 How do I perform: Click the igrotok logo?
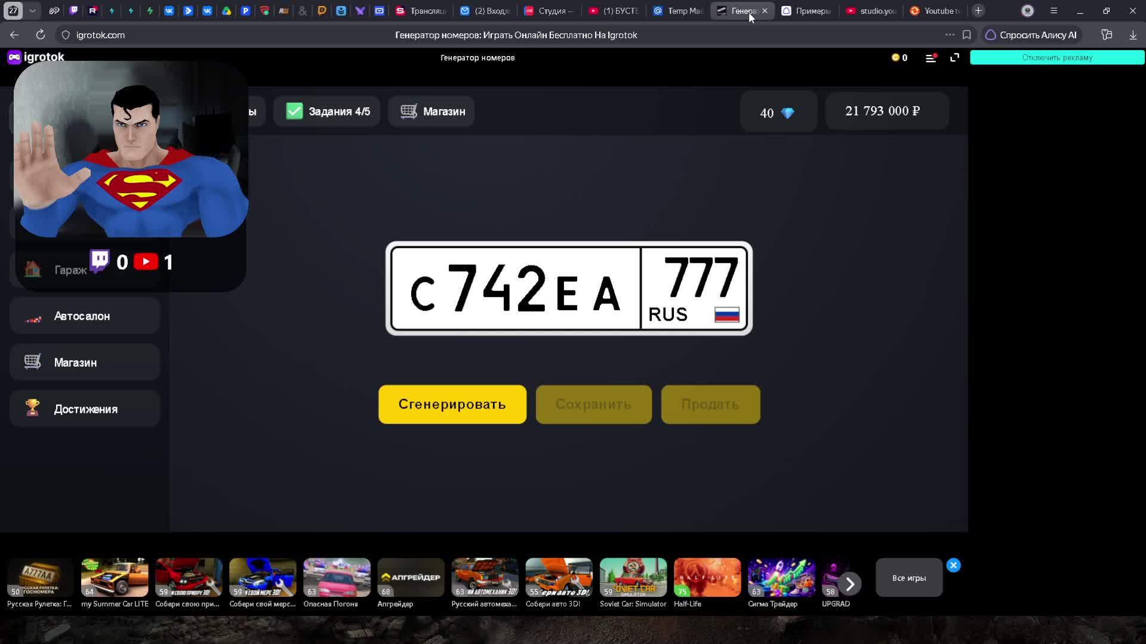point(36,57)
